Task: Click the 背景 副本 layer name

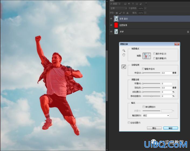Action: (124, 19)
